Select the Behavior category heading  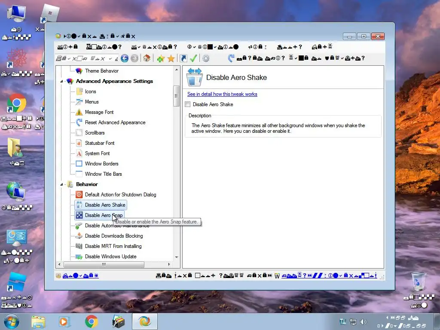pos(87,184)
